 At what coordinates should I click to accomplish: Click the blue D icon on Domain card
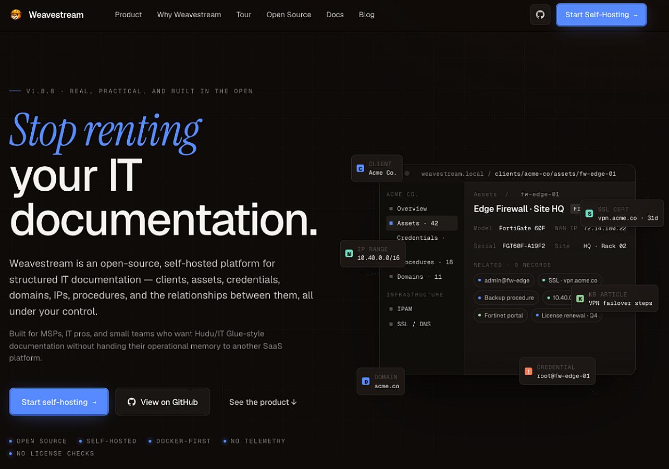click(x=366, y=381)
